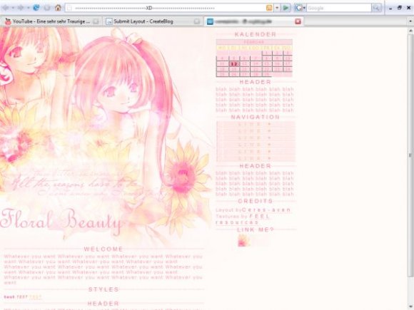
Task: Expand the address bar URL dropdown
Action: pyautogui.click(x=277, y=8)
